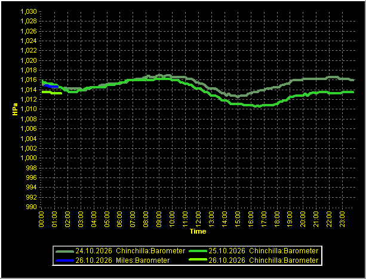Click the 1,022 y-axis label
Viewport: 366px width, 279px height.
coord(29,50)
